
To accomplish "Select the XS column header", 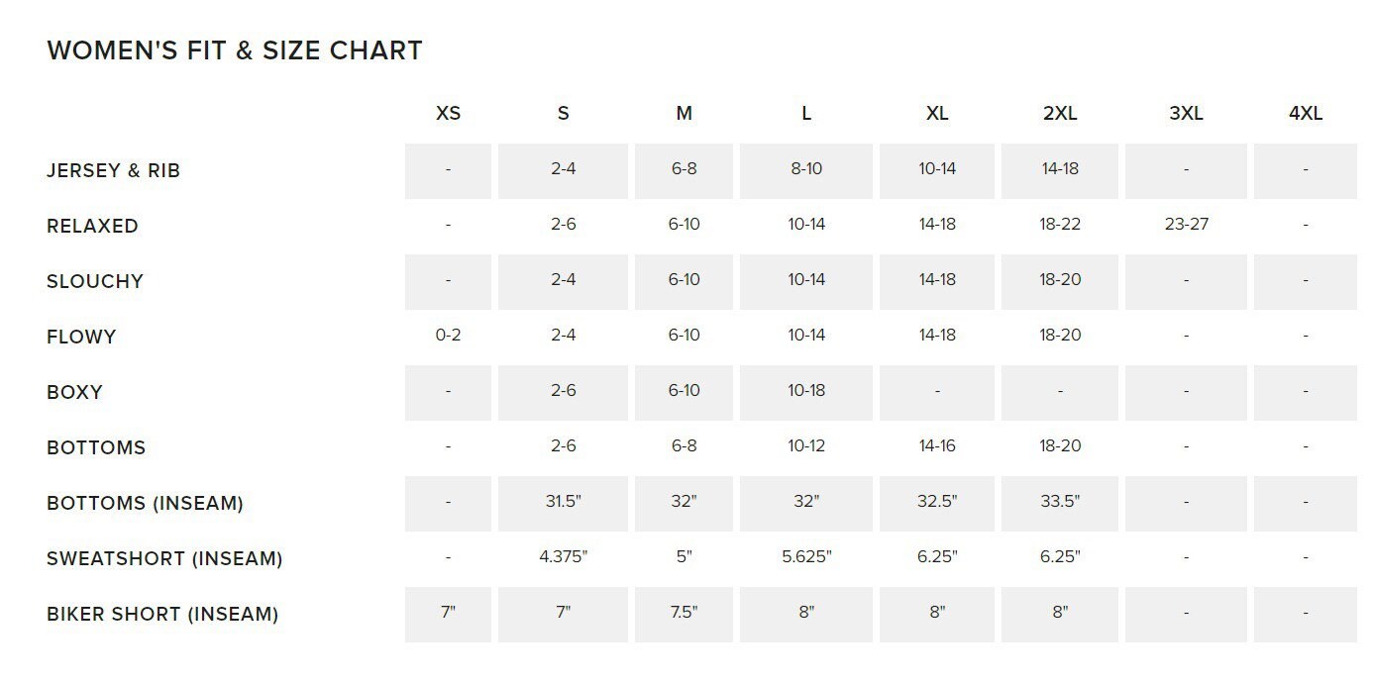I will [x=448, y=114].
